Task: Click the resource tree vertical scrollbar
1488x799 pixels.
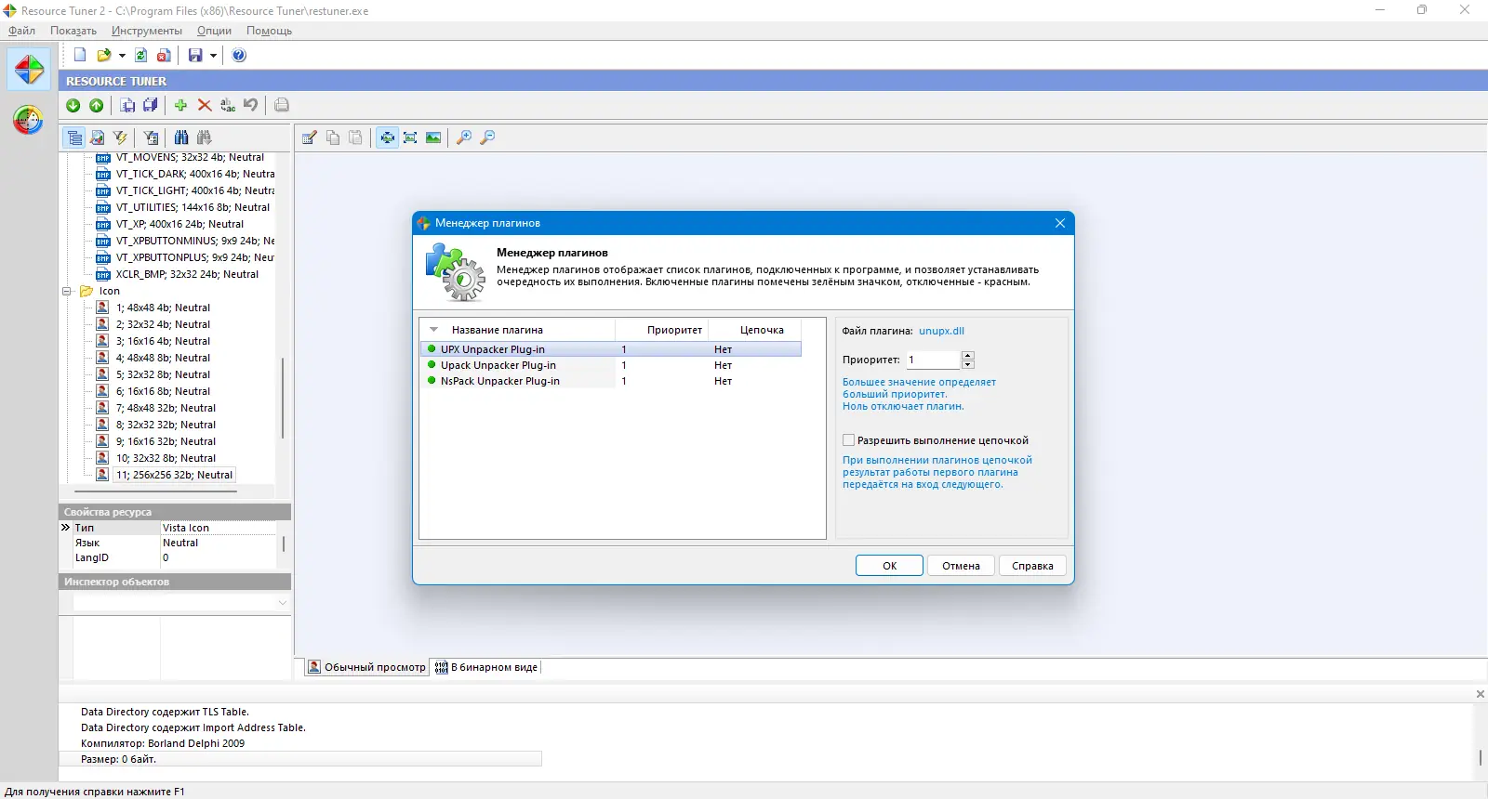Action: [283, 398]
